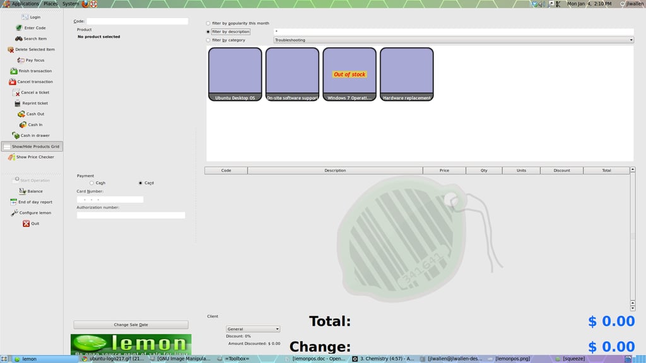This screenshot has height=363, width=646.
Task: Sort by Price column header
Action: pos(444,170)
